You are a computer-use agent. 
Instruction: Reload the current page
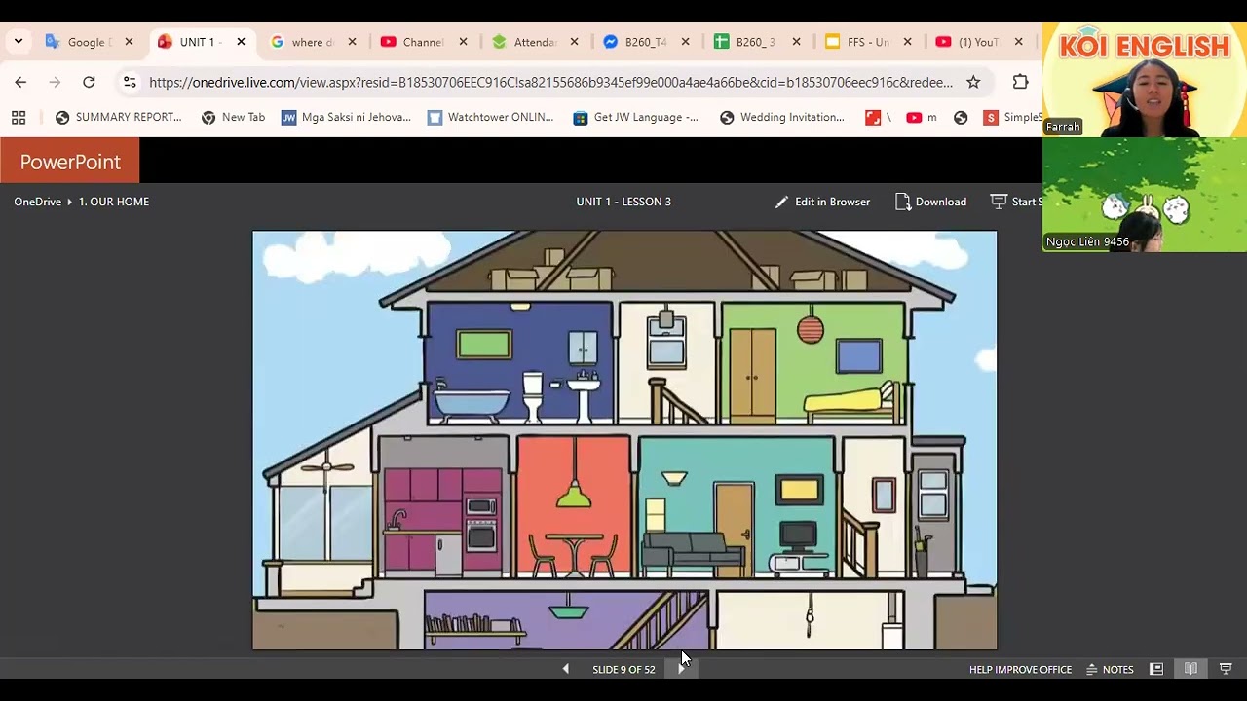(89, 82)
